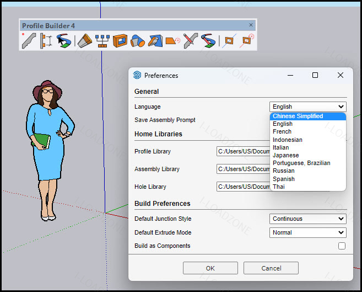Open the Default Extrude Mode dropdown

click(x=308, y=232)
